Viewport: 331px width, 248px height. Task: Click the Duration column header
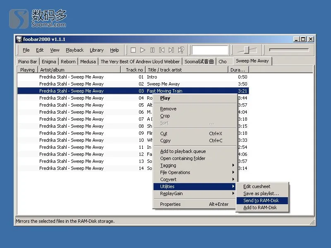(x=239, y=70)
